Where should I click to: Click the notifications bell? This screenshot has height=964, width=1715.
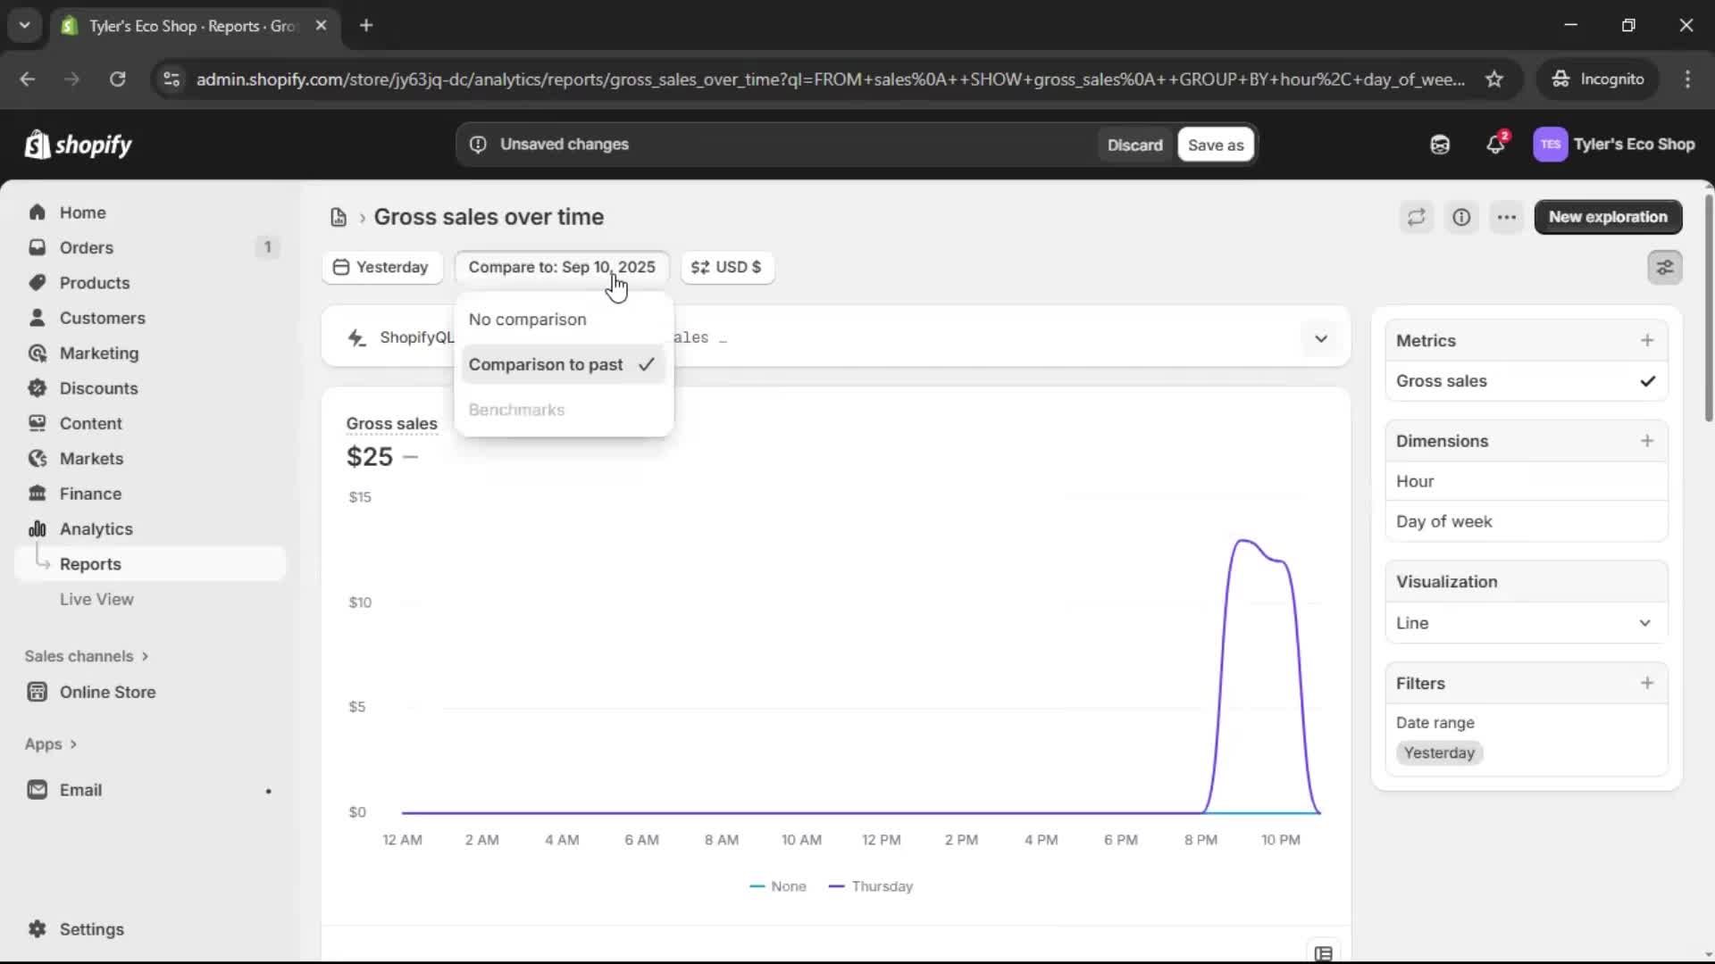pos(1496,144)
